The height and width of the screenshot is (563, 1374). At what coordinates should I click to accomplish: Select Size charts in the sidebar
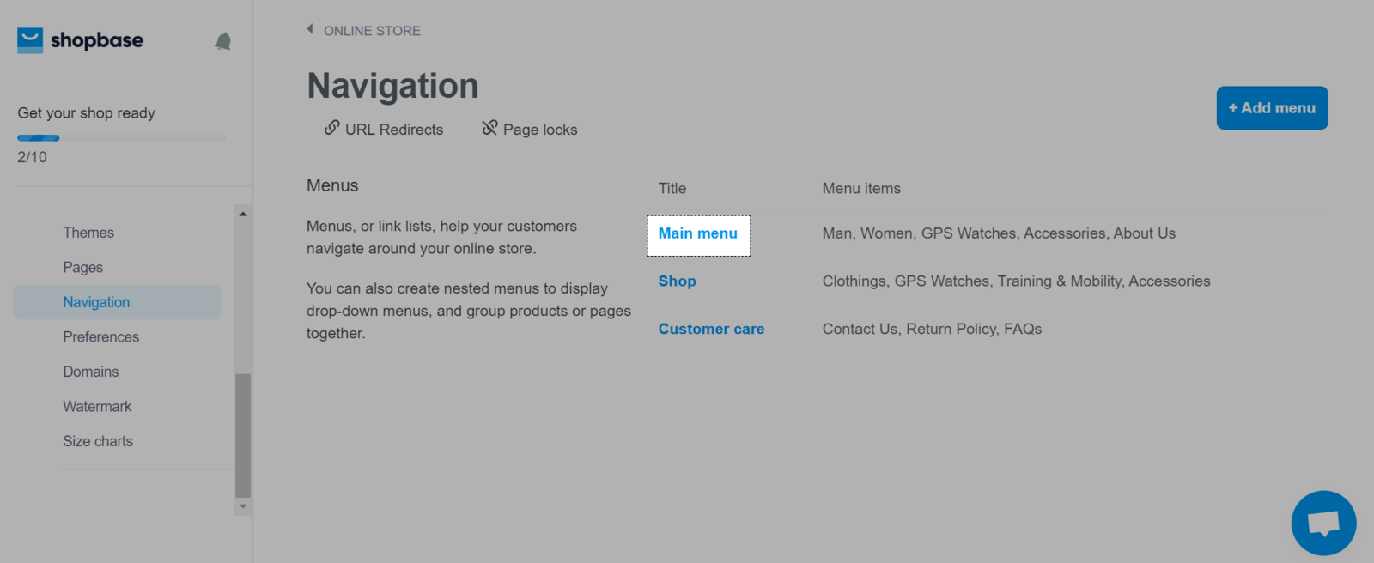click(x=98, y=441)
